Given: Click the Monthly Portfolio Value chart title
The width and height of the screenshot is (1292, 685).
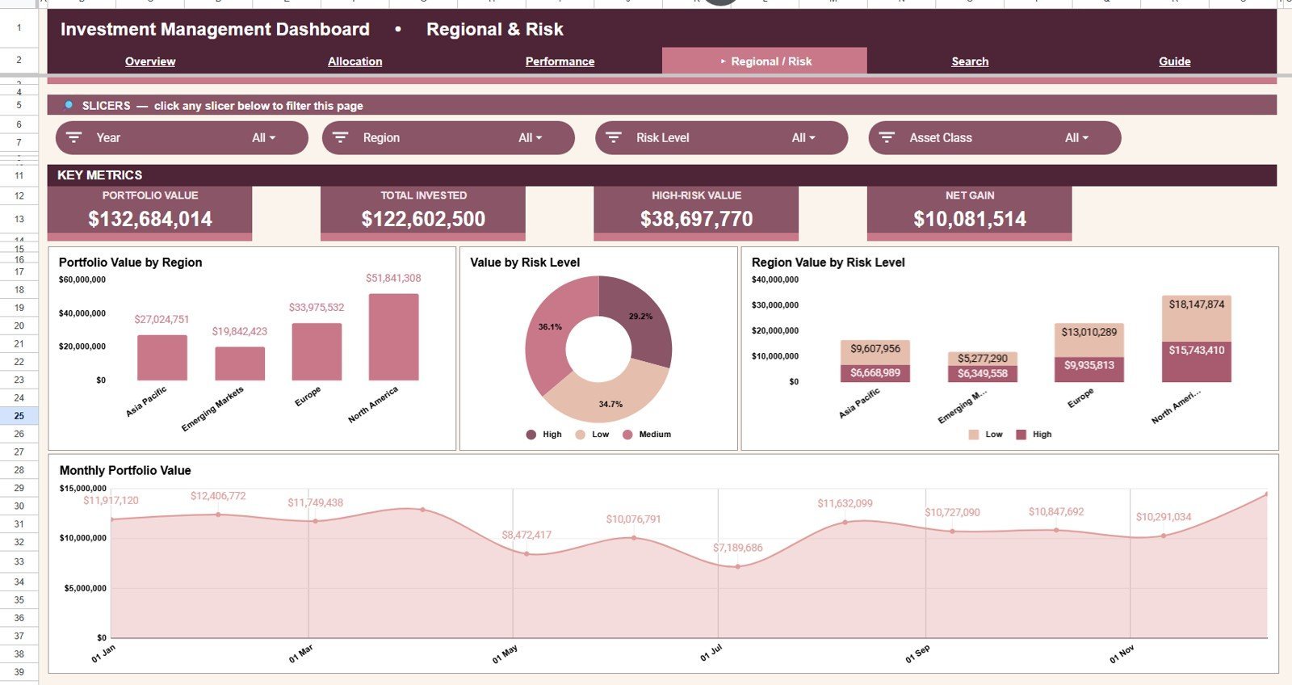Looking at the screenshot, I should [x=125, y=470].
